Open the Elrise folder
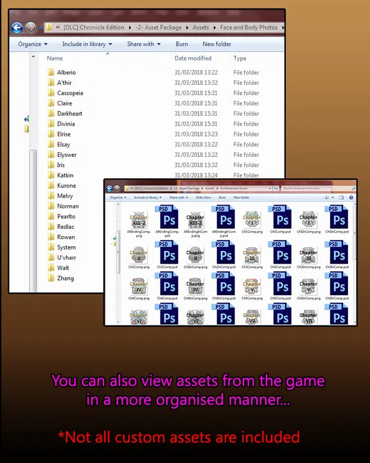Screen dimensions: 370x463 59,134
